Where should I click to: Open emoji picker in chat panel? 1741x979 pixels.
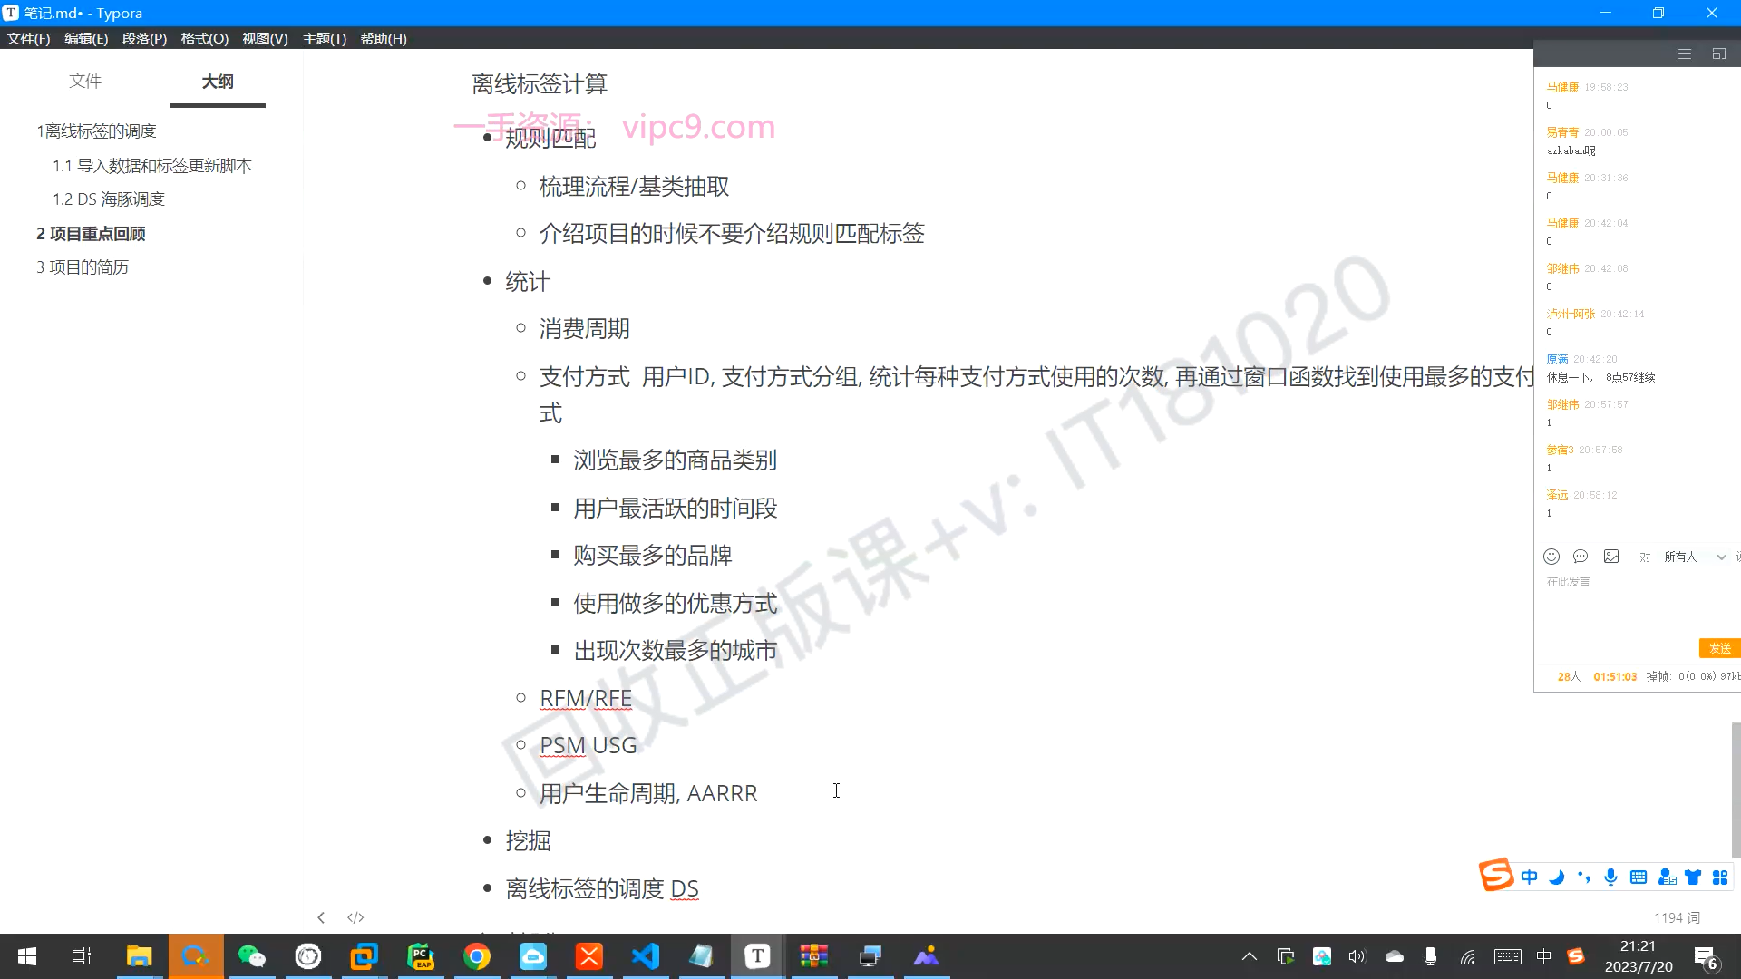pos(1551,557)
